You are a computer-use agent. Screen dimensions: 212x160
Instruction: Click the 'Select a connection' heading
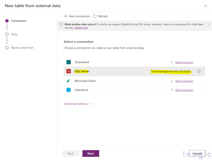(79, 42)
